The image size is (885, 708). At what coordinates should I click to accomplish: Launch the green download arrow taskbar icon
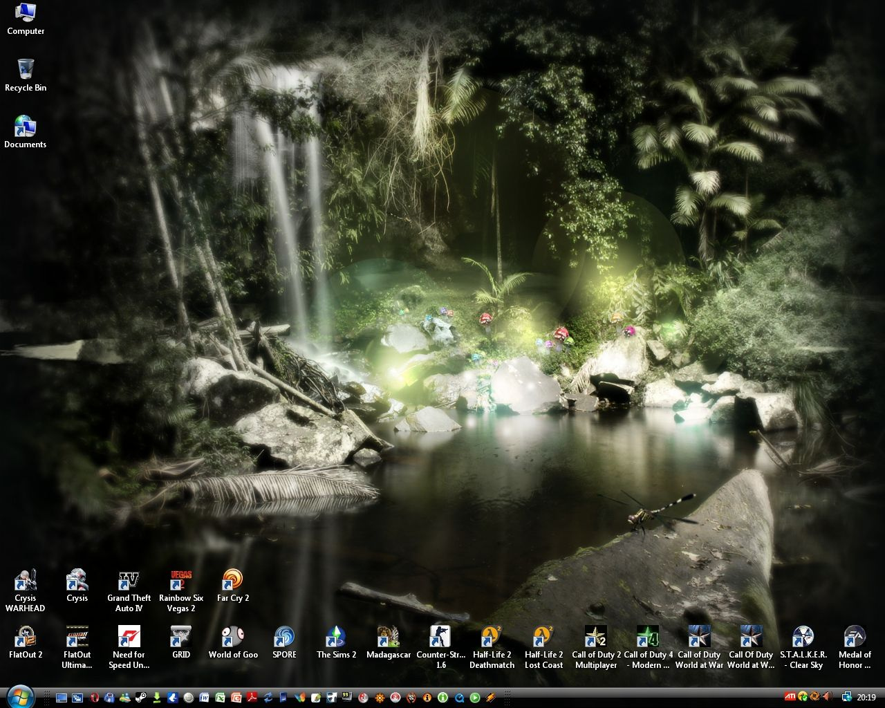[157, 698]
